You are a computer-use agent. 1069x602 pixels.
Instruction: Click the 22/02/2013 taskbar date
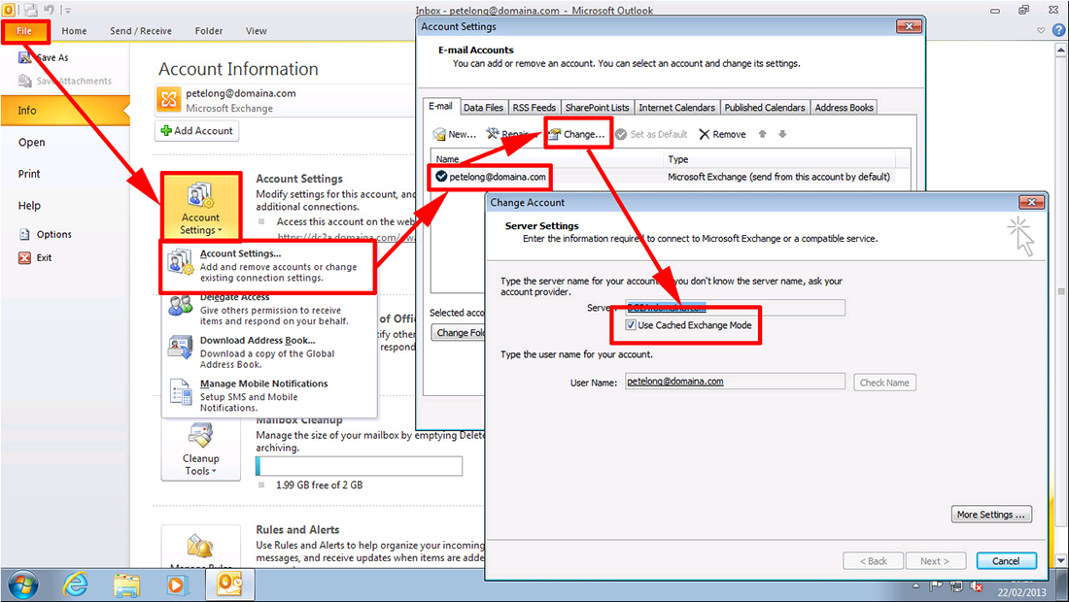tap(1021, 592)
